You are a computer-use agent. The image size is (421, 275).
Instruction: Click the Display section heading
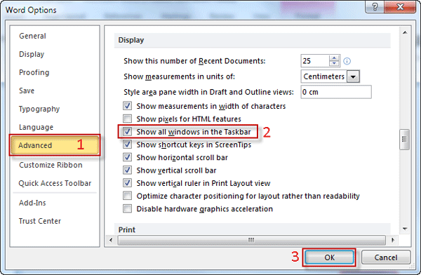coord(131,40)
